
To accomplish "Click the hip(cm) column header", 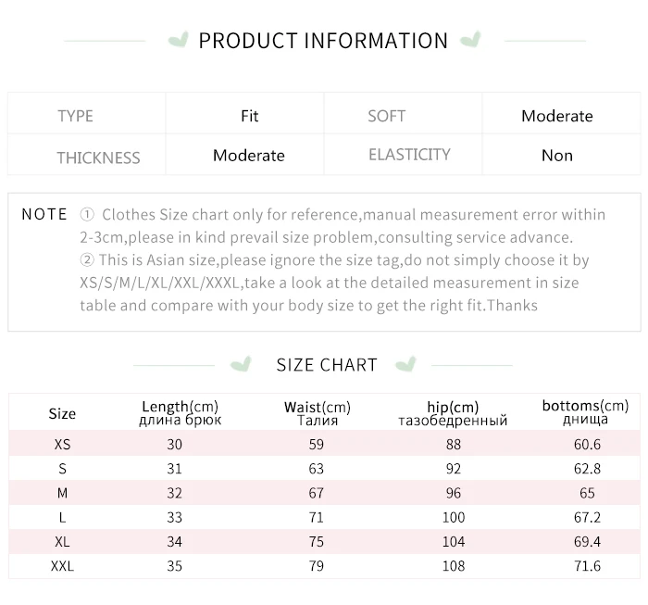I will (453, 413).
